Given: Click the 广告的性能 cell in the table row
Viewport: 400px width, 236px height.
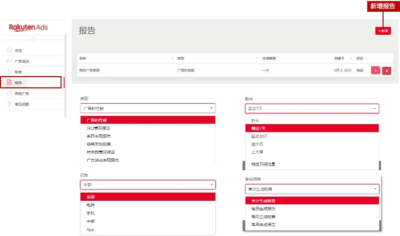Looking at the screenshot, I should click(x=186, y=70).
